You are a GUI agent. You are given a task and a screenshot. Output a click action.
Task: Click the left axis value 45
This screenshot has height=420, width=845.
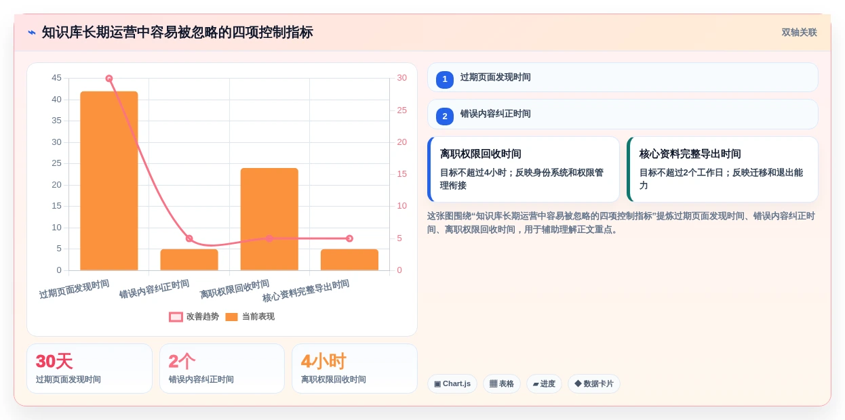coord(56,78)
